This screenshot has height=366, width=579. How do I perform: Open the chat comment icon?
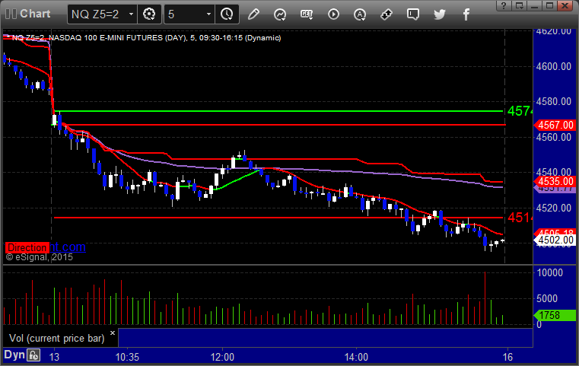pyautogui.click(x=413, y=14)
